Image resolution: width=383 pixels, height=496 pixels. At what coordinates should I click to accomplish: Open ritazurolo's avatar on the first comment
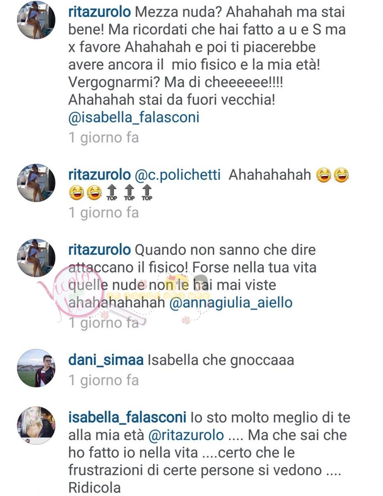36,20
